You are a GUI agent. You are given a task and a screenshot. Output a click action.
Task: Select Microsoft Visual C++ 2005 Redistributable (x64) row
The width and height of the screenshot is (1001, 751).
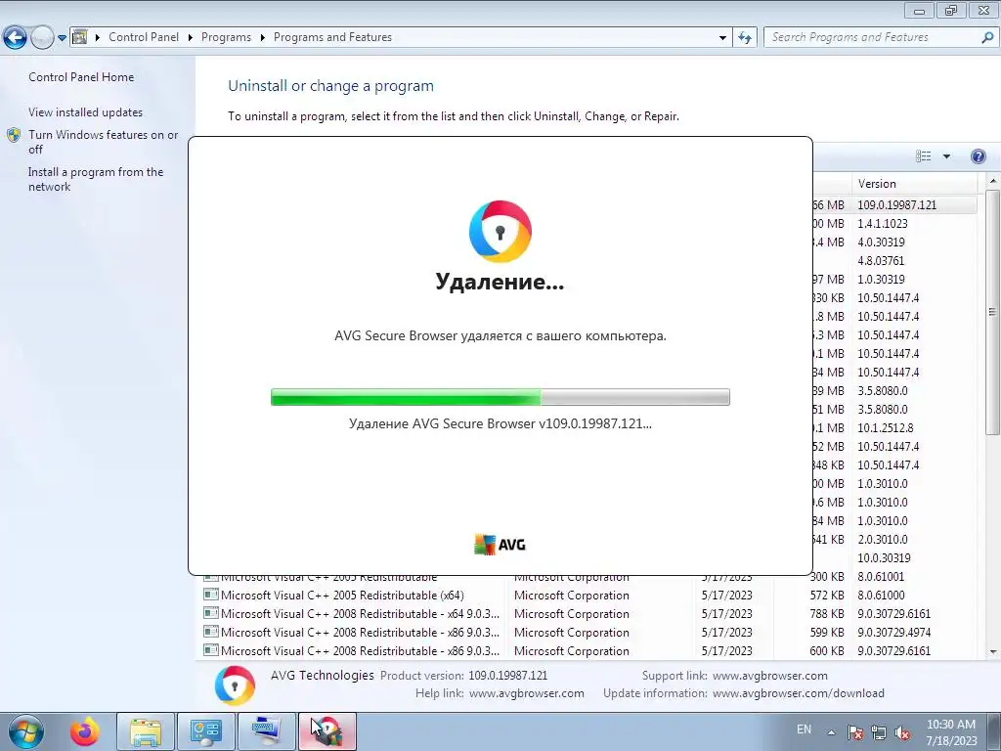[589, 596]
